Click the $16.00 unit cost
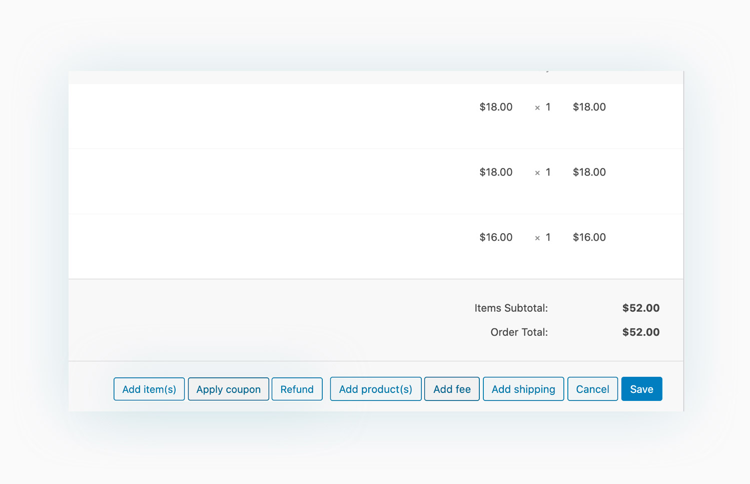The image size is (750, 484). [496, 237]
